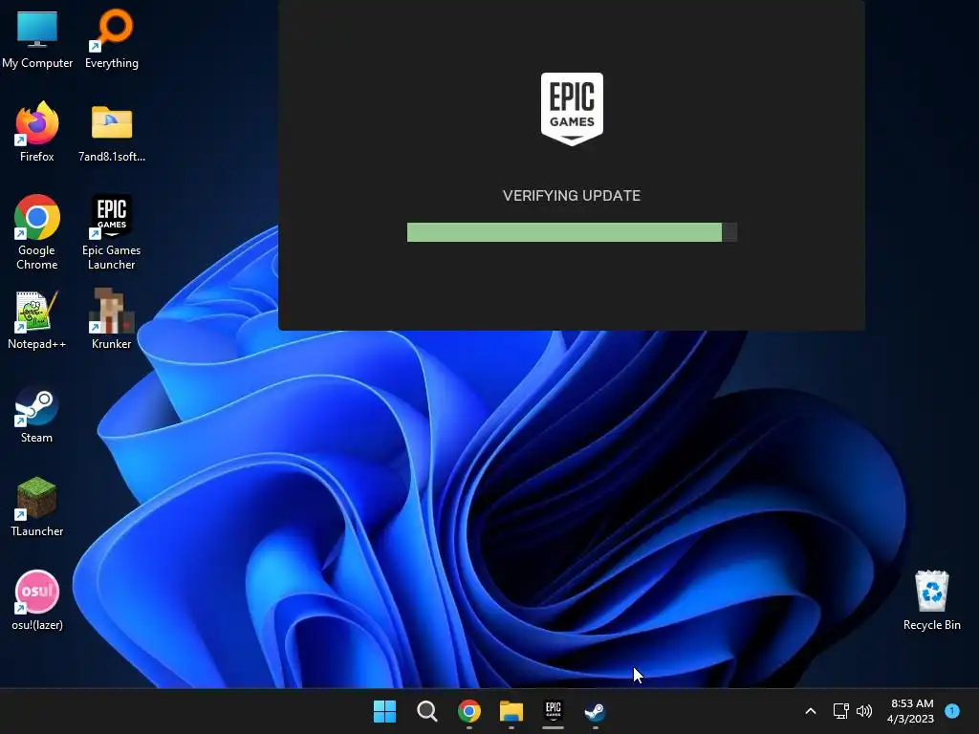
Task: Click the VERIFYING UPDATE status text
Action: 572,195
